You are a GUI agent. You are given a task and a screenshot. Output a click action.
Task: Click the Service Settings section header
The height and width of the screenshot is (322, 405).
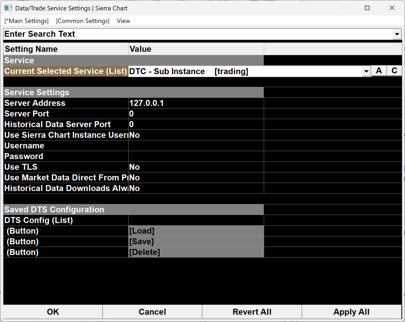click(x=134, y=92)
